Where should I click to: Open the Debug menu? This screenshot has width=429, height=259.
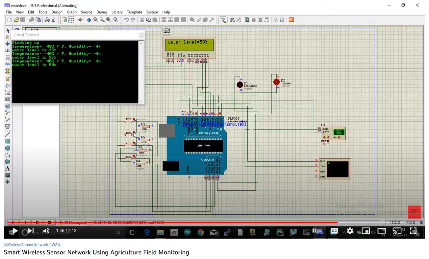click(x=102, y=12)
